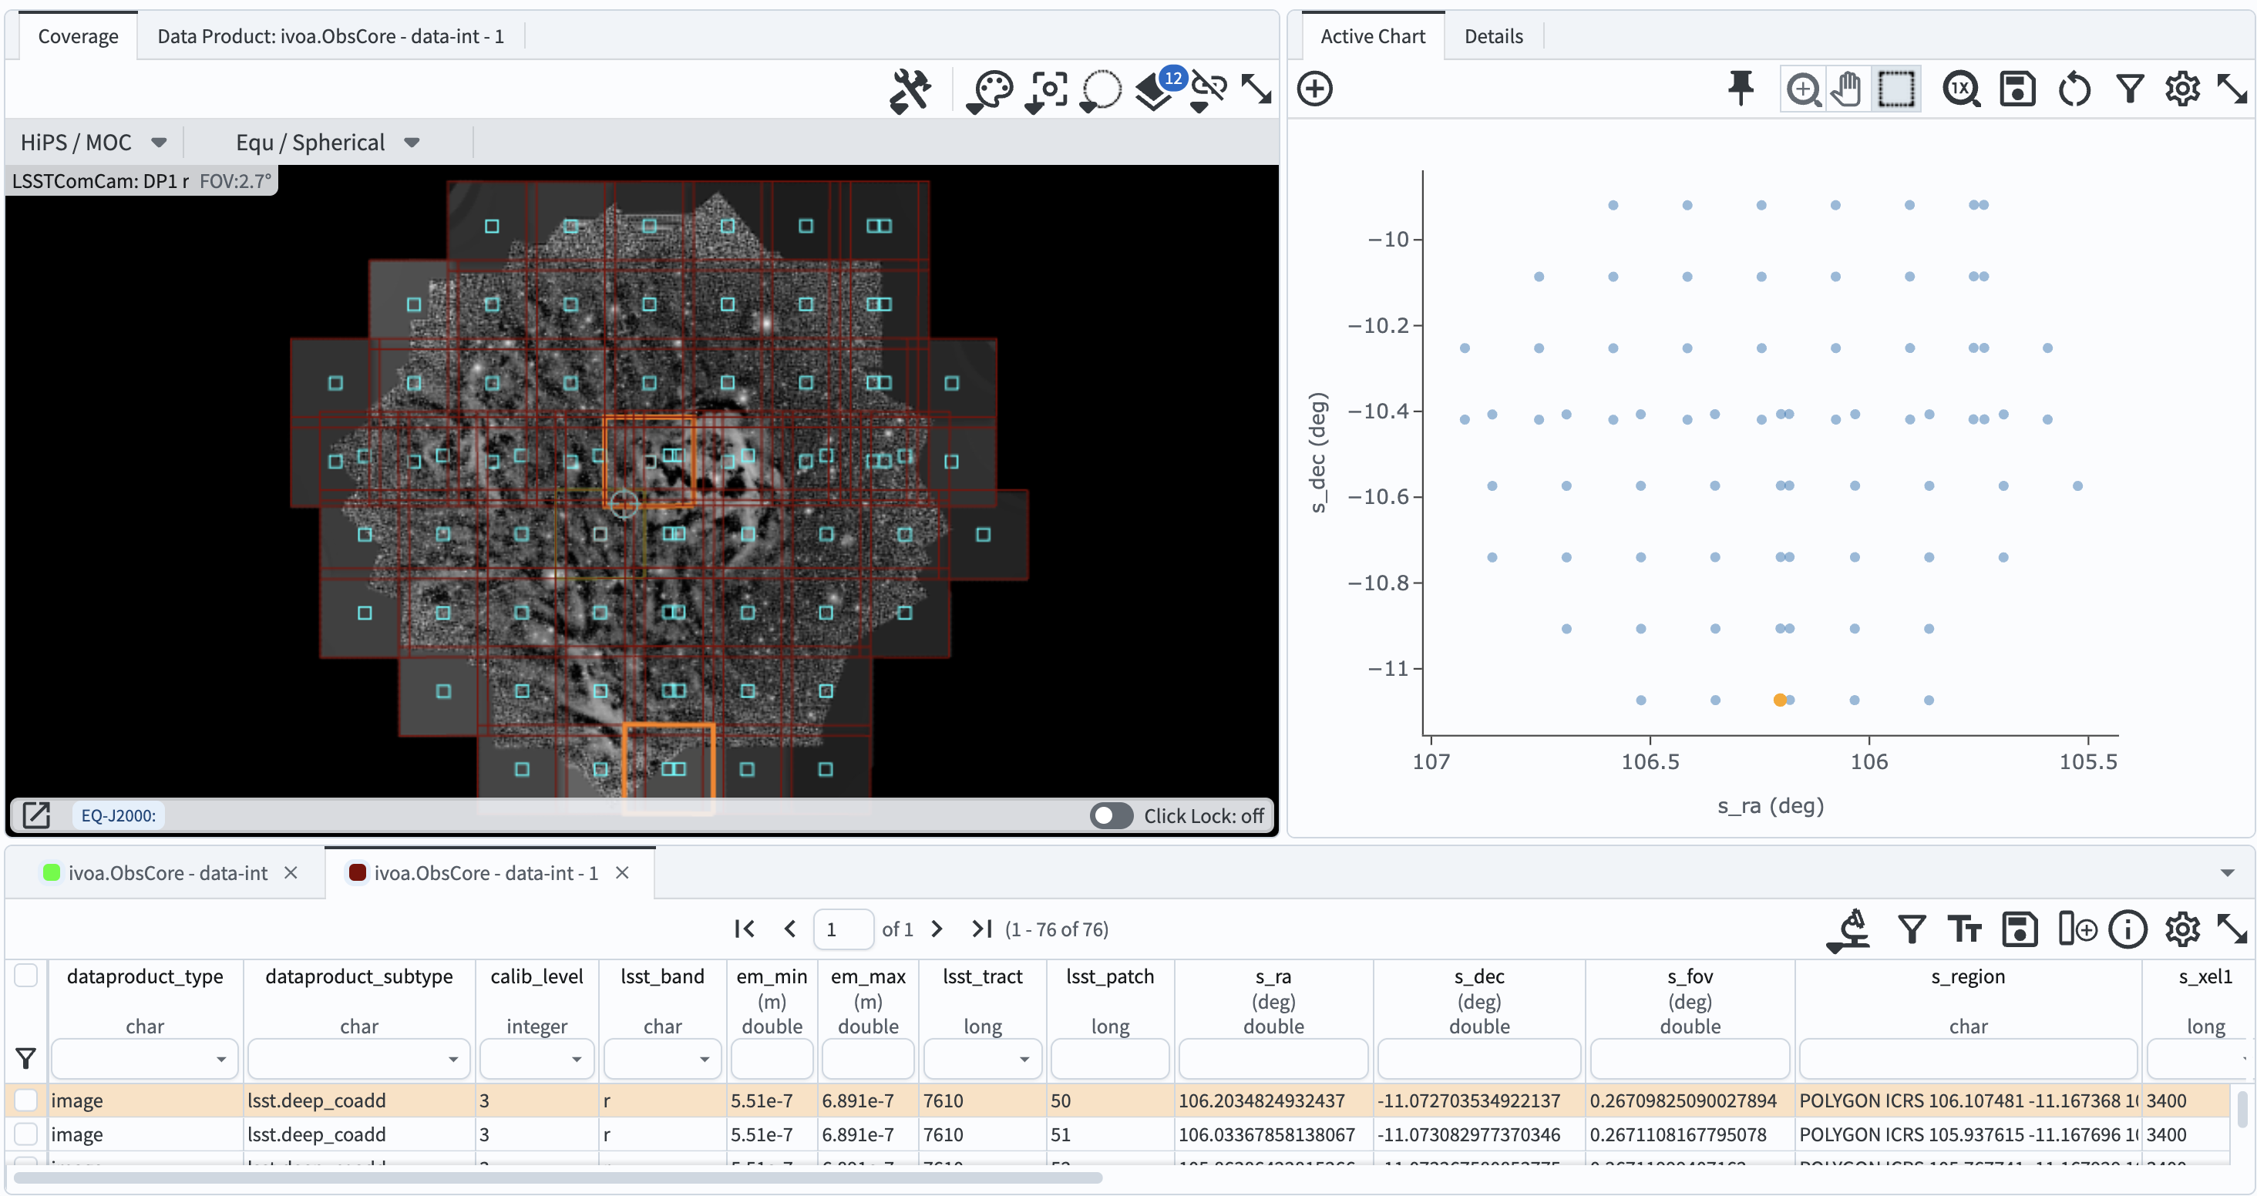Close the ivoa.ObsCore - data-int table tab
The image size is (2257, 1196).
click(x=292, y=872)
